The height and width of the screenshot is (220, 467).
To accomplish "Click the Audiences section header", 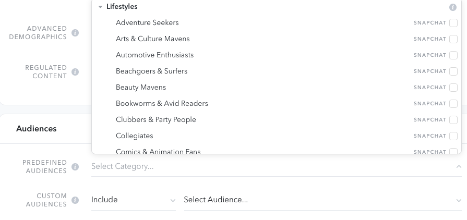I will 37,129.
